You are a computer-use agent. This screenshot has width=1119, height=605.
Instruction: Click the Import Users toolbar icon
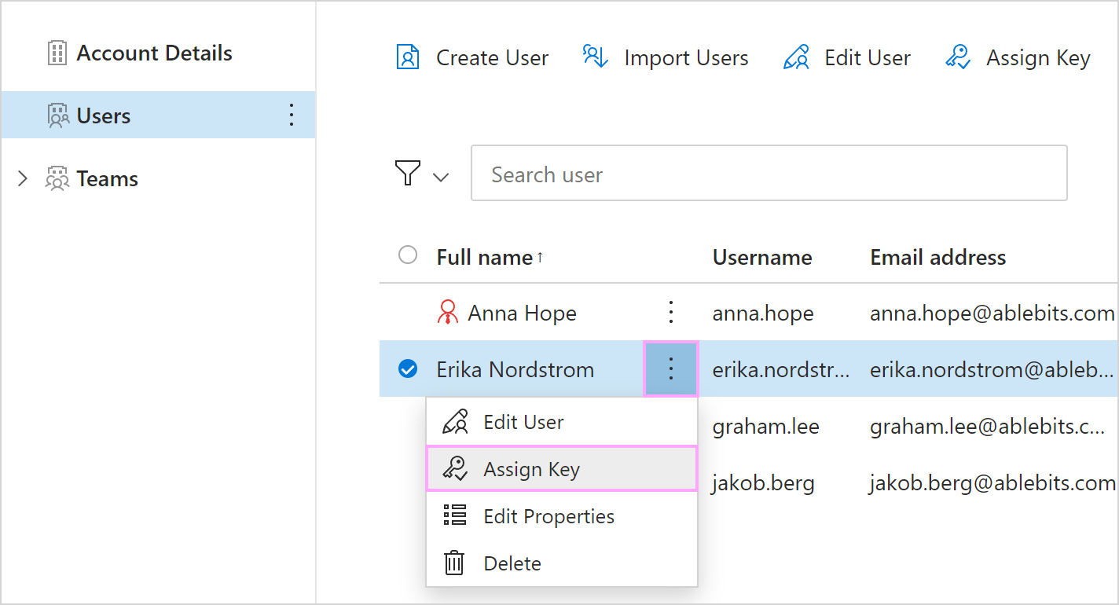click(596, 57)
